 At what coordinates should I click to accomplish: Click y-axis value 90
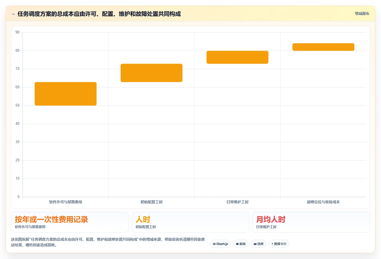[x=17, y=32]
